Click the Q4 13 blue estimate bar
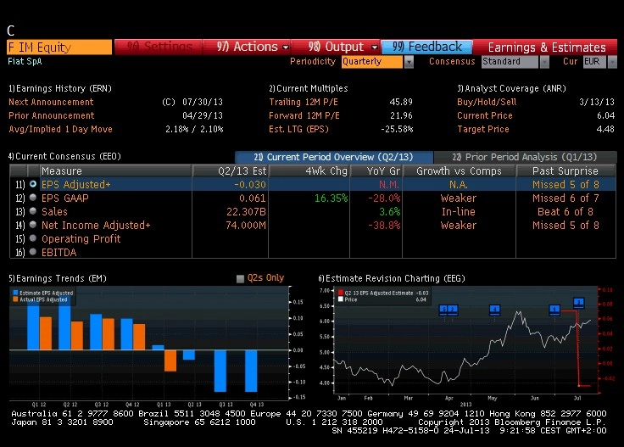 click(x=251, y=371)
